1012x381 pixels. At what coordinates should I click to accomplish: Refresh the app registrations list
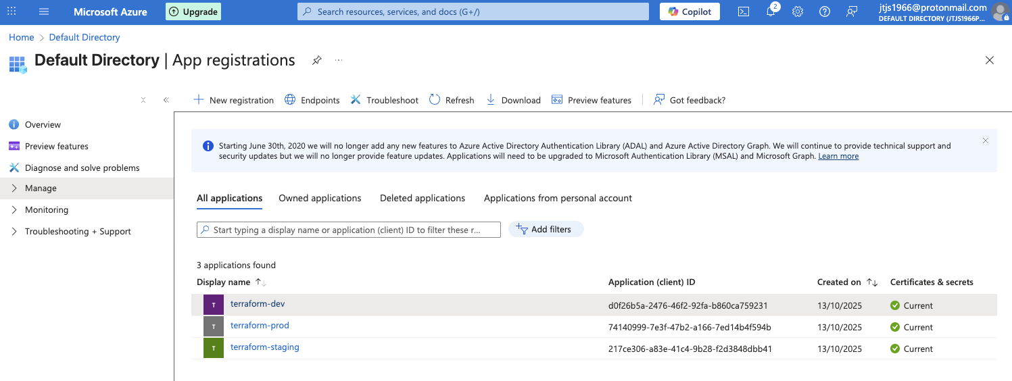click(x=452, y=100)
